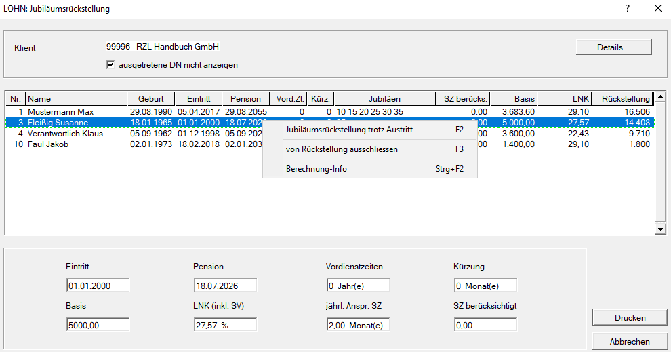
Task: Click the Geburt column header
Action: tap(150, 99)
